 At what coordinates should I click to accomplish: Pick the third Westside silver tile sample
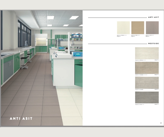click(147, 82)
